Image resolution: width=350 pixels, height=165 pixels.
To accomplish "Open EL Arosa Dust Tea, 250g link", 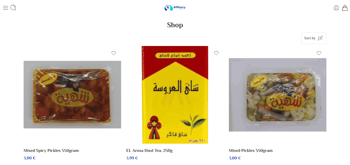I will coord(149,151).
